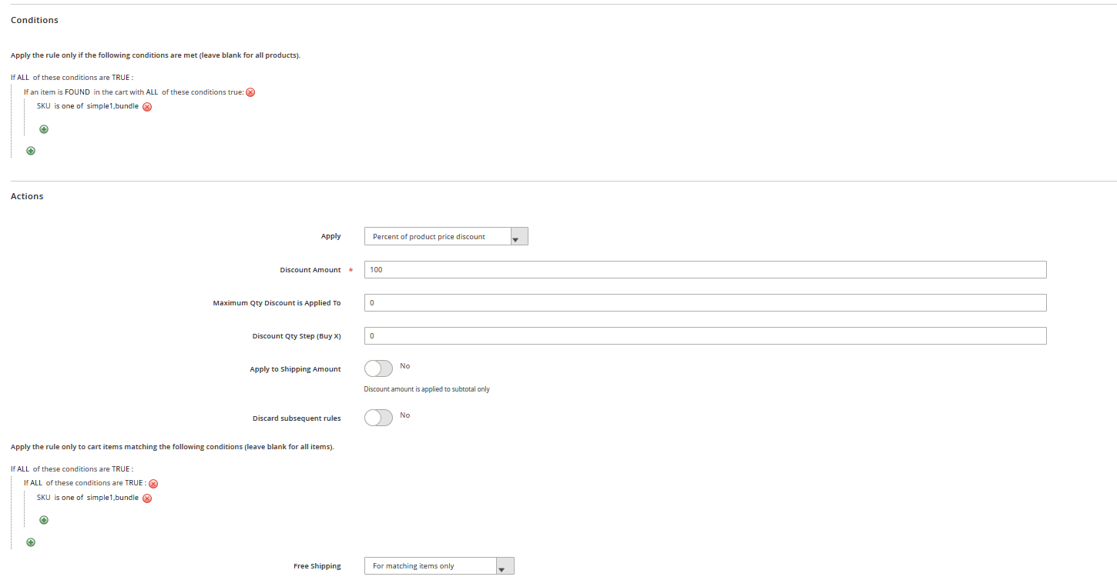
Task: Change the top-level TRUE value in Actions conditions
Action: point(121,468)
